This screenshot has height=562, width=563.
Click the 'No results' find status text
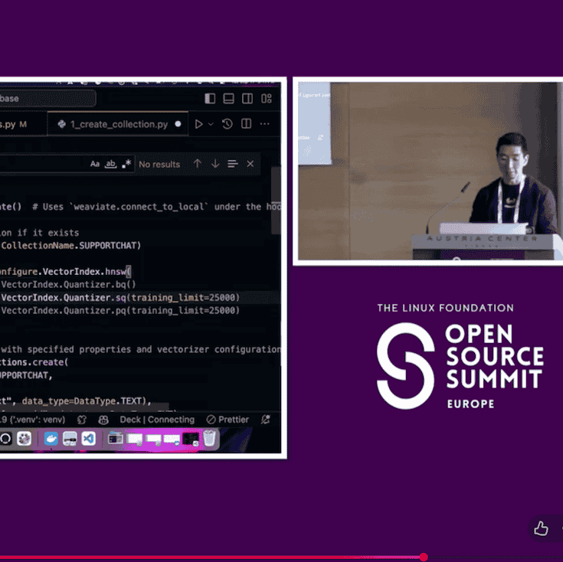click(159, 165)
